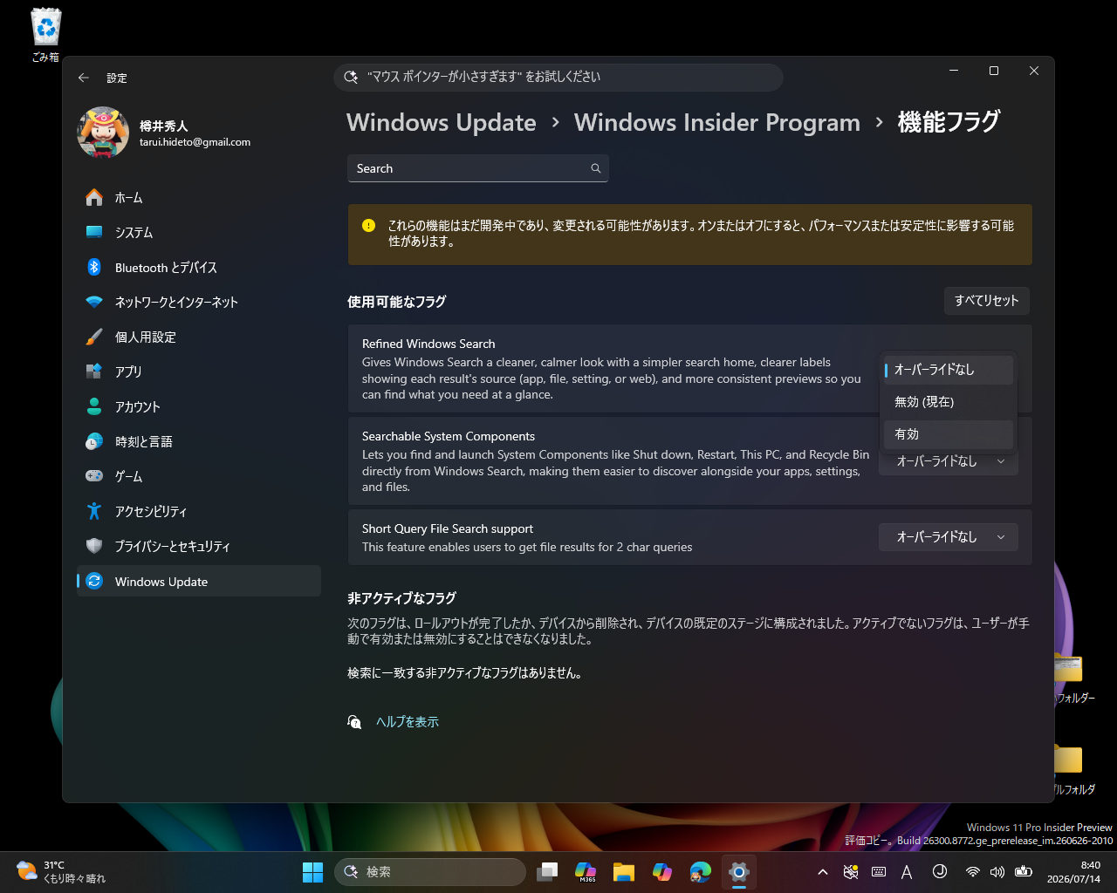Click the Refined Windows Search title
The height and width of the screenshot is (893, 1117).
pyautogui.click(x=428, y=344)
